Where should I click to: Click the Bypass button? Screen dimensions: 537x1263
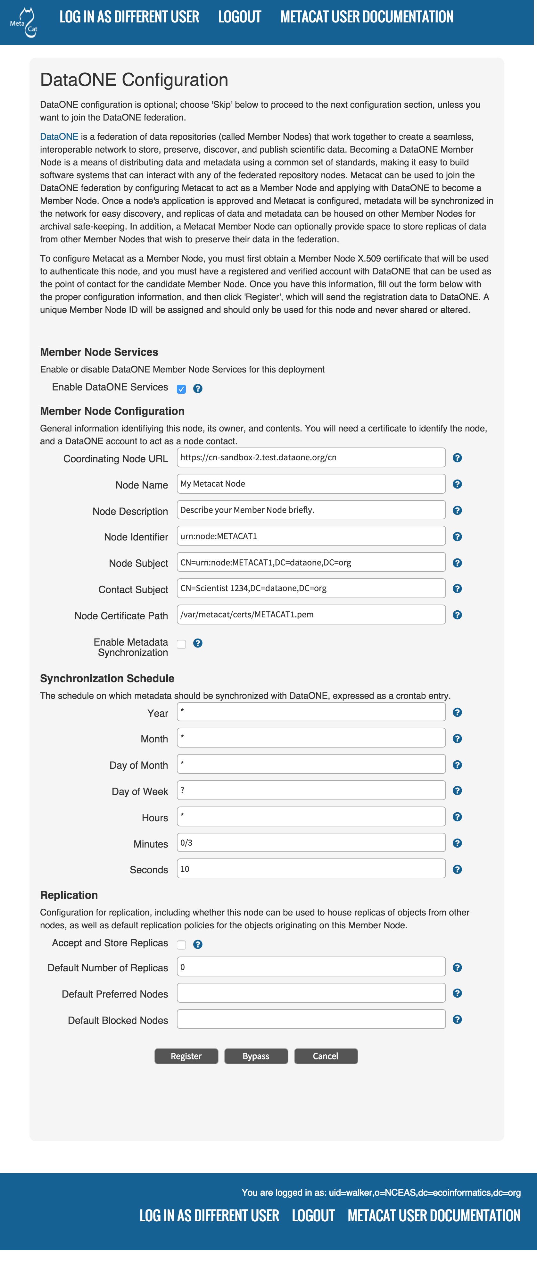(256, 1056)
